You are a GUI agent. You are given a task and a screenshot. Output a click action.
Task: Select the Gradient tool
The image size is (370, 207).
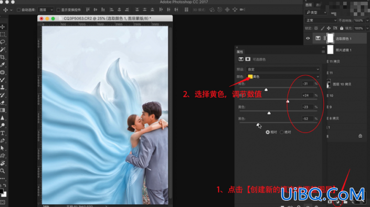click(3, 110)
